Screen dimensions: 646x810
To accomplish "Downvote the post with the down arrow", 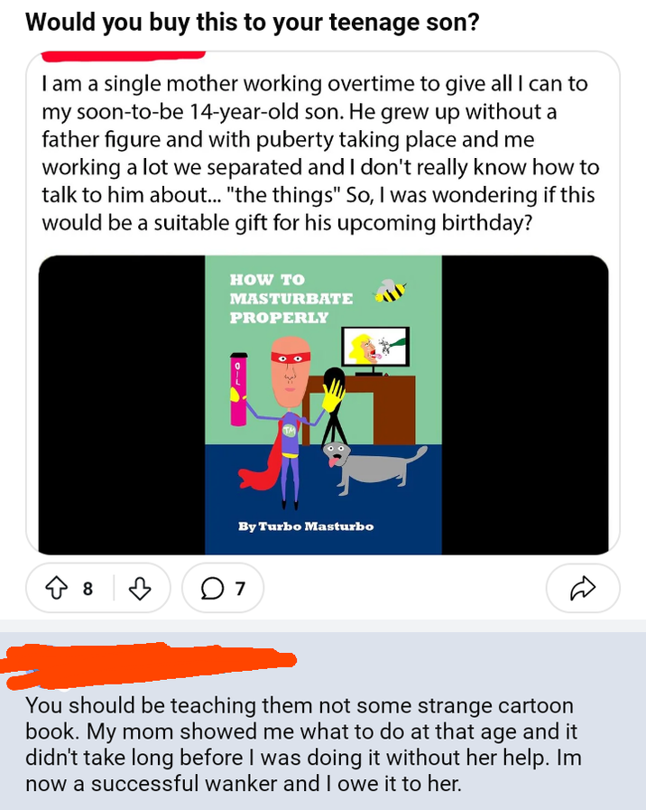I will [140, 588].
